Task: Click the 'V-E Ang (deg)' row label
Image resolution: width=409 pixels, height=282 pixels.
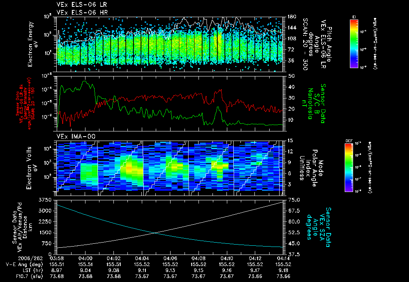Action: pos(24,264)
